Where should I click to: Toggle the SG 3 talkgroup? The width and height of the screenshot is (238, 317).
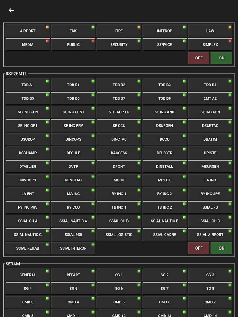click(210, 275)
